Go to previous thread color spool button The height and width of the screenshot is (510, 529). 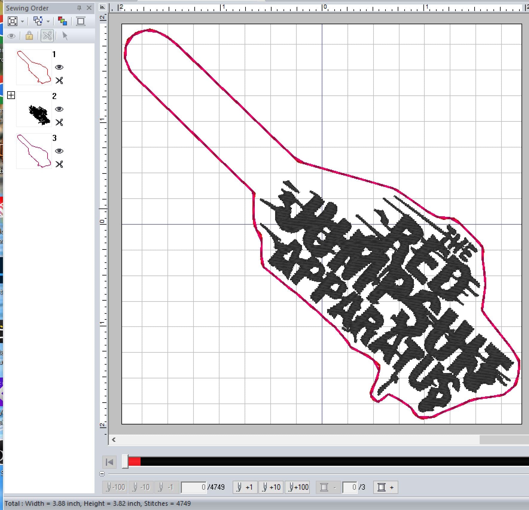coord(328,487)
